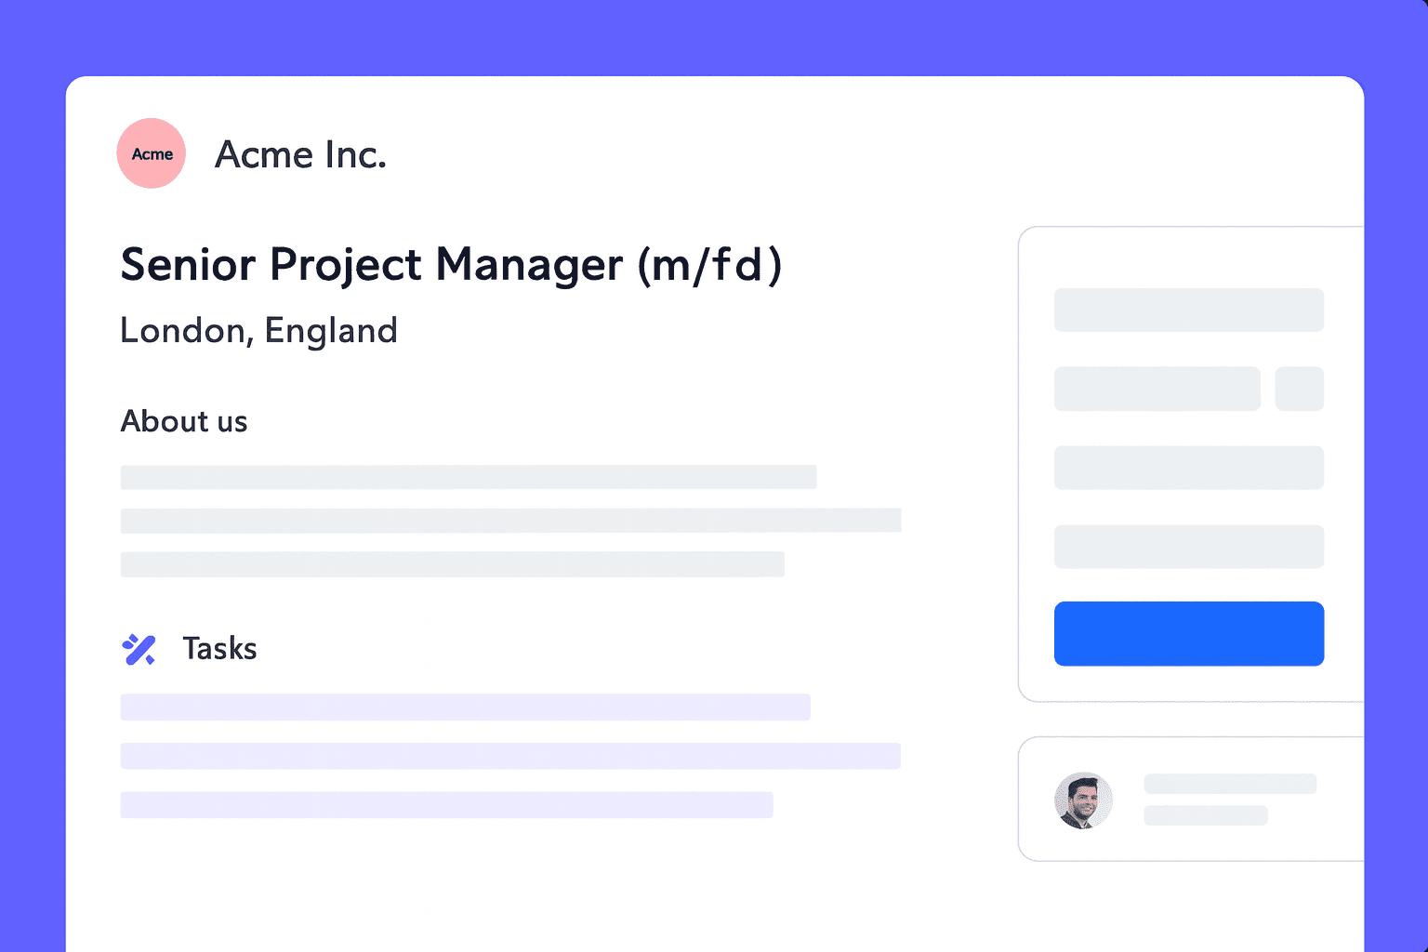Image resolution: width=1428 pixels, height=952 pixels.
Task: Click the shorter subtitle line under the recruiter name
Action: point(1205,815)
